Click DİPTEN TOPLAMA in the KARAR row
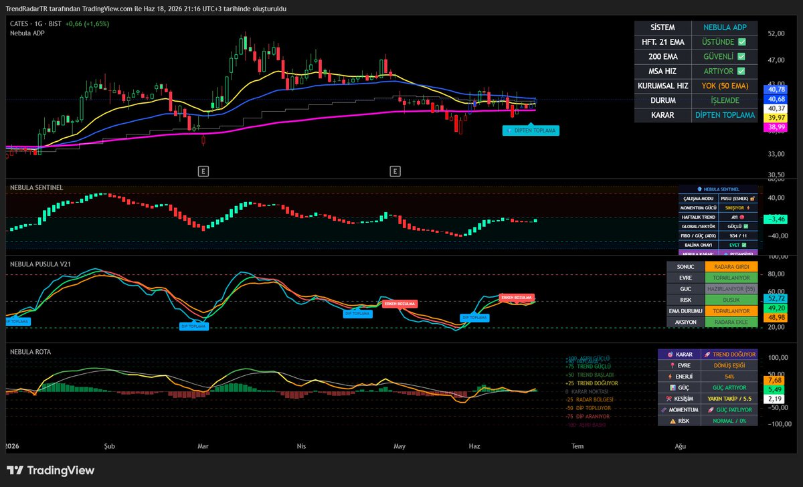 click(725, 115)
